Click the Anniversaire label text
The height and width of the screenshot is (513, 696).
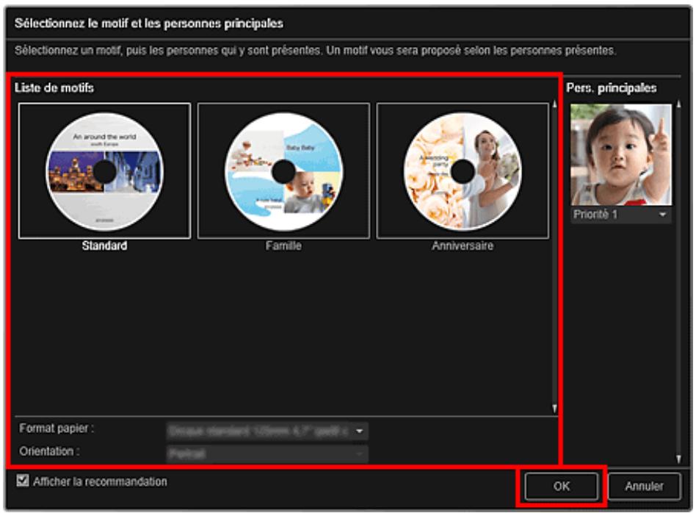pos(463,246)
